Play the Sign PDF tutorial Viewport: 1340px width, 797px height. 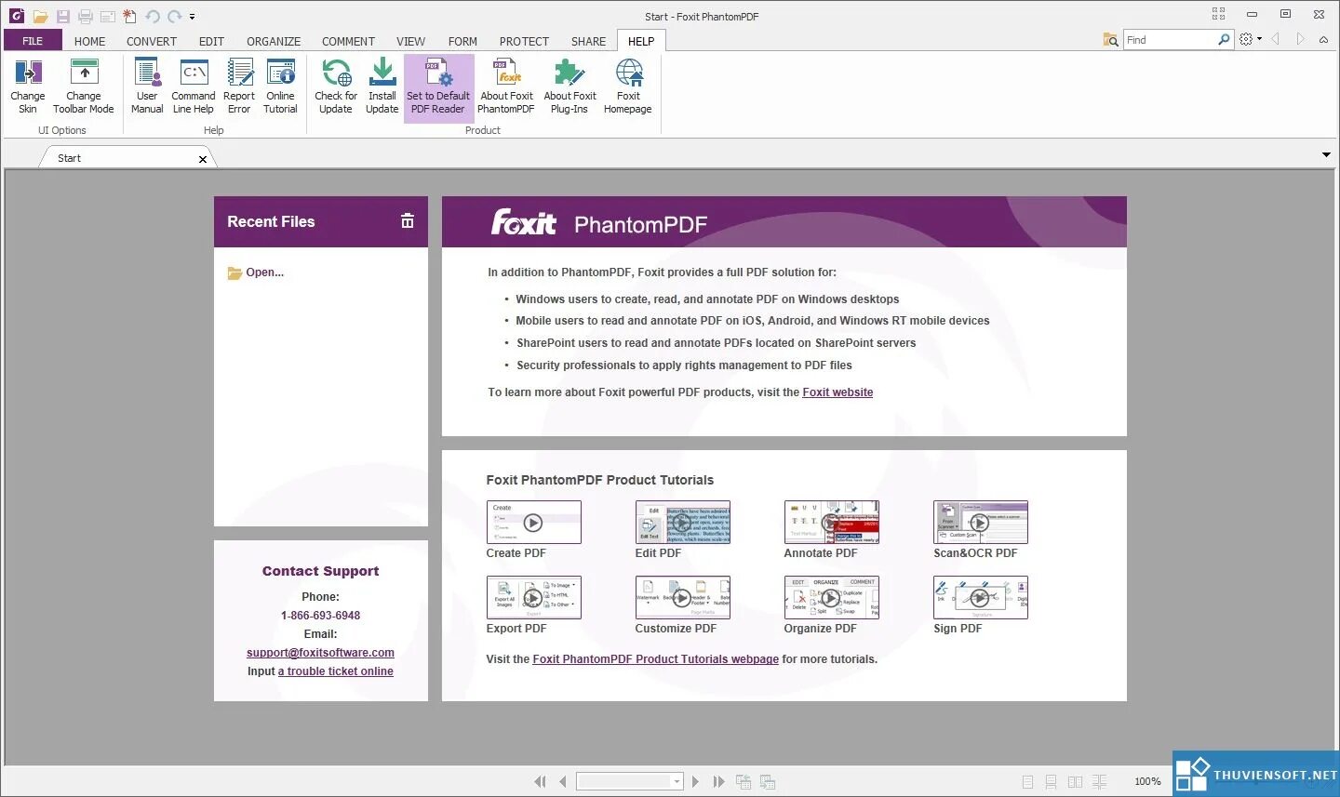coord(980,598)
